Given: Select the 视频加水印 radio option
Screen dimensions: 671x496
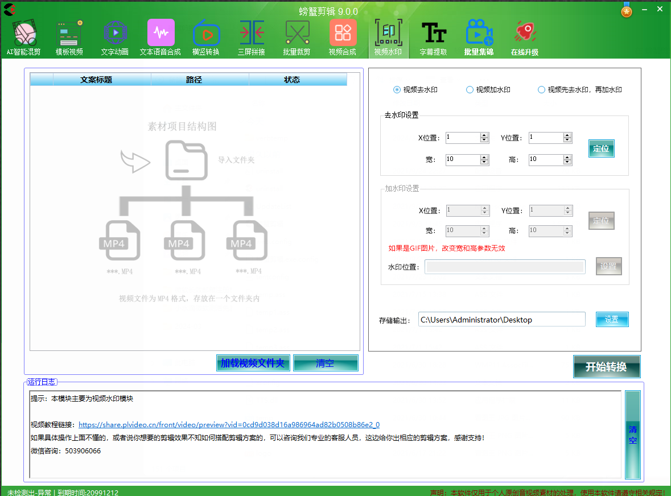Looking at the screenshot, I should point(470,90).
